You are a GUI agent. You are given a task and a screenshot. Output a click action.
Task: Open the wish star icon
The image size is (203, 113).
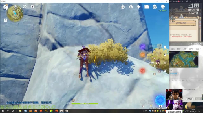[x=139, y=7]
